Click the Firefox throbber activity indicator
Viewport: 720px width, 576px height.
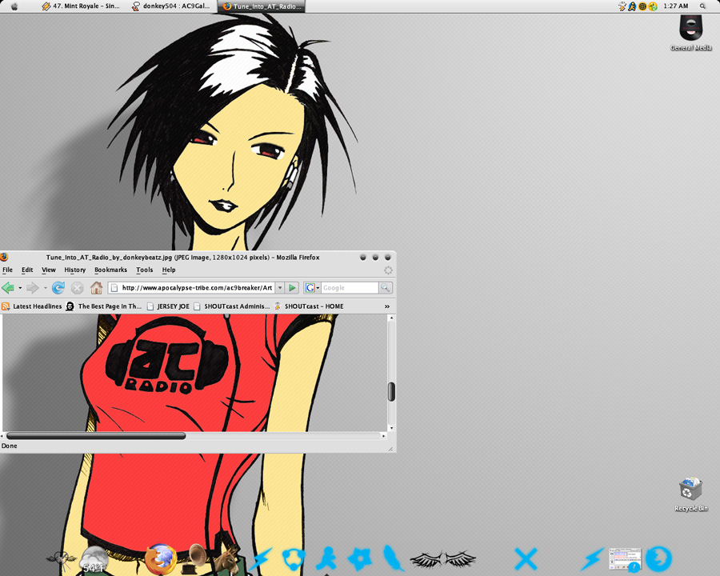pos(388,270)
